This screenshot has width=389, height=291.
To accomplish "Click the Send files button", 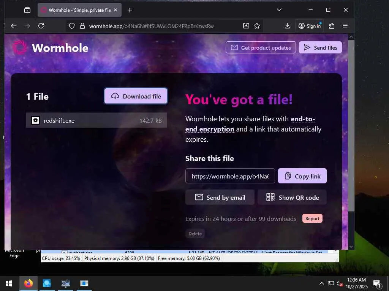I will [x=320, y=47].
